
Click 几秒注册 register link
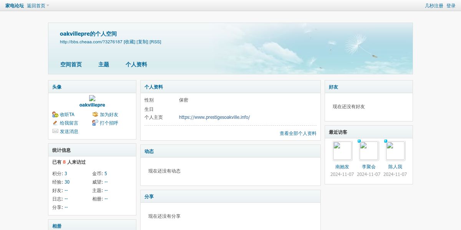(434, 6)
